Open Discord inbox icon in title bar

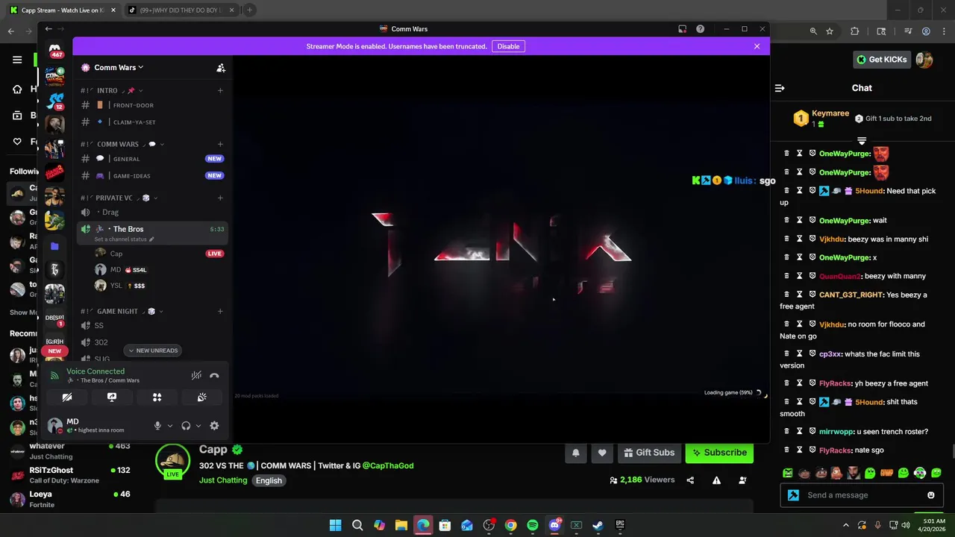[682, 29]
